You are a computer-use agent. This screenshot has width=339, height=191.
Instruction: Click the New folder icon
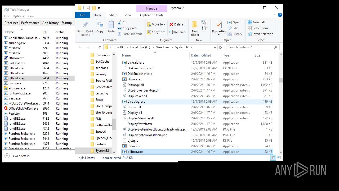(x=195, y=25)
